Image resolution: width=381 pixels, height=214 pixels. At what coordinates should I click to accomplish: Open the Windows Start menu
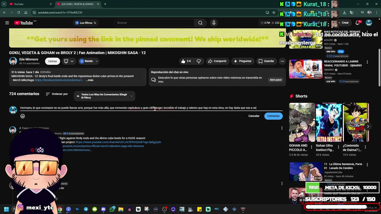6,209
